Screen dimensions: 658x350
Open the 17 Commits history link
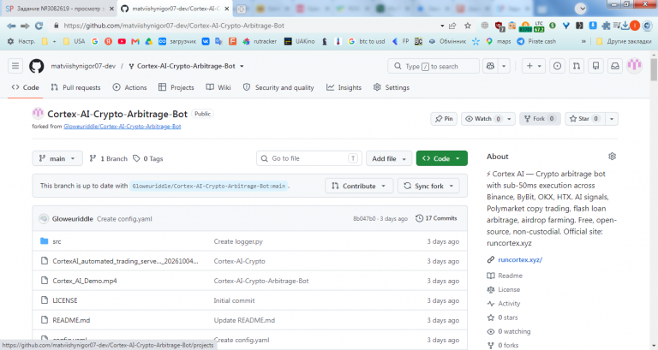pos(436,218)
